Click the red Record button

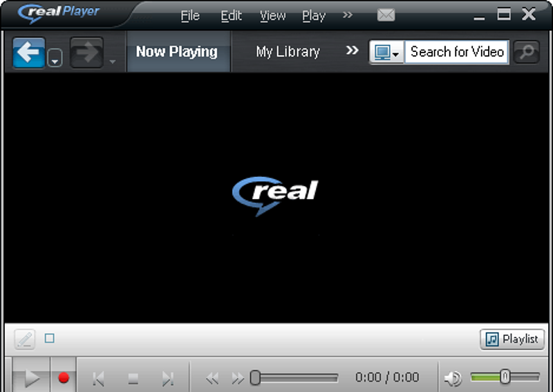point(64,377)
